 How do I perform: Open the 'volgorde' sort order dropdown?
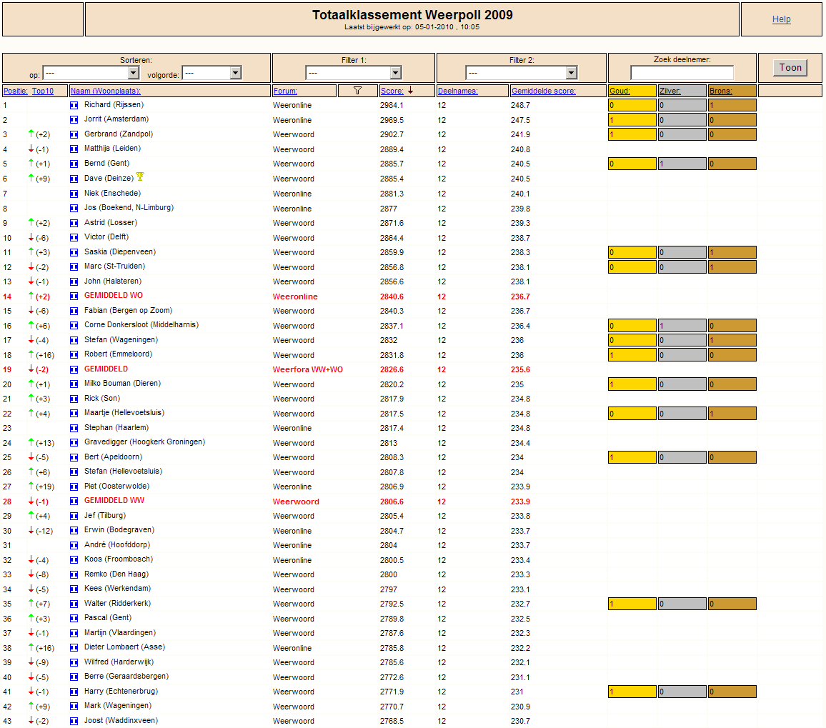click(x=212, y=73)
